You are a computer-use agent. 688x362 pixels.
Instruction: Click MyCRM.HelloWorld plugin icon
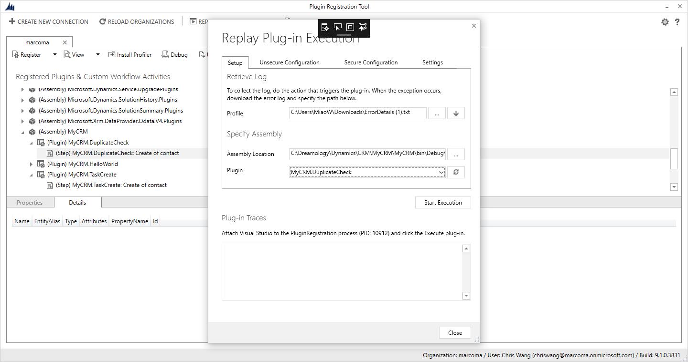tap(41, 164)
